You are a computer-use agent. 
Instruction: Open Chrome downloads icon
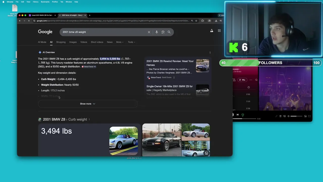[216, 21]
